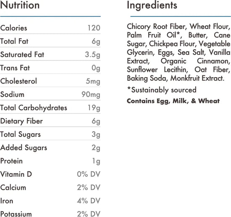Click the Vitamin D 0% DV value

click(x=89, y=174)
